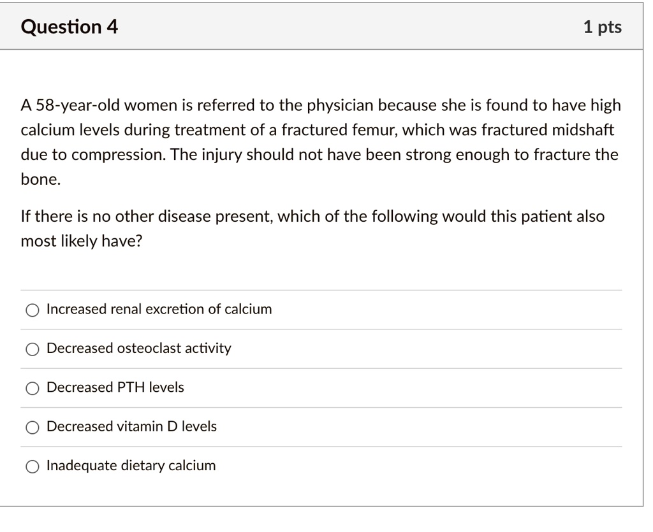The image size is (653, 532).
Task: Click the 'Decreased PTH levels' label text
Action: (115, 387)
